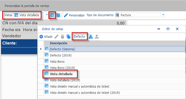Click the view icon of the Vista Bono row
The height and width of the screenshot is (99, 186).
point(46,61)
